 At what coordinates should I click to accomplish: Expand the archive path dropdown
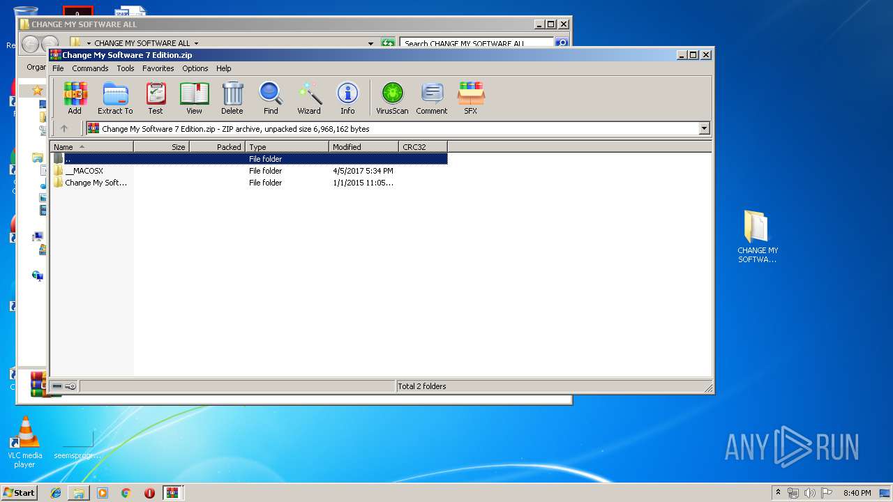point(704,128)
